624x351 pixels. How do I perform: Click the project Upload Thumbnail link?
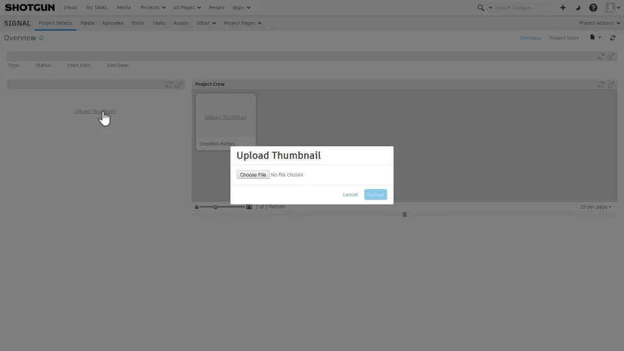pos(95,111)
